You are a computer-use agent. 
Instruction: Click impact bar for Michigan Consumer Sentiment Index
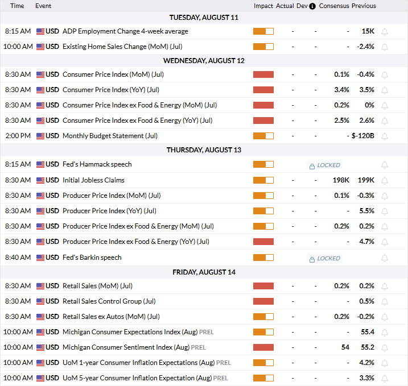tap(263, 347)
